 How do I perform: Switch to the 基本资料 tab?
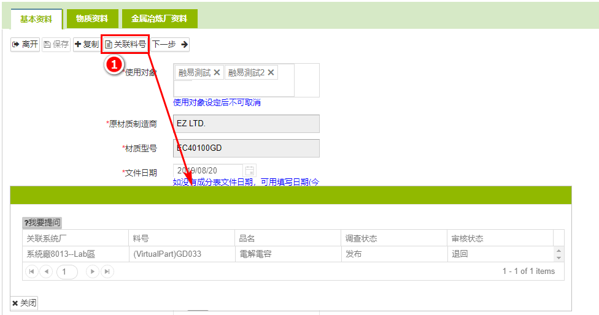coord(36,19)
